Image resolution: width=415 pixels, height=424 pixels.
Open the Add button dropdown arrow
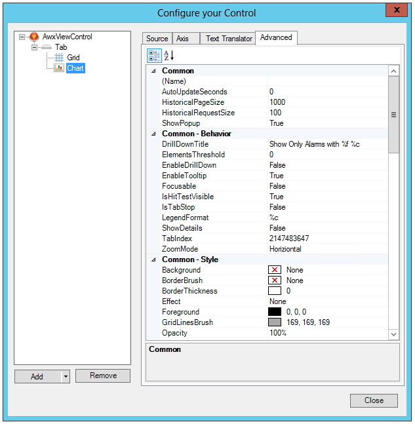tap(65, 376)
